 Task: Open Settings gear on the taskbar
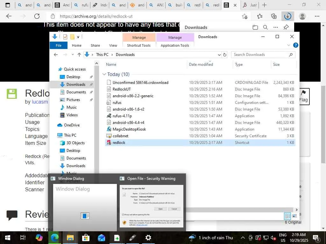coord(148,238)
